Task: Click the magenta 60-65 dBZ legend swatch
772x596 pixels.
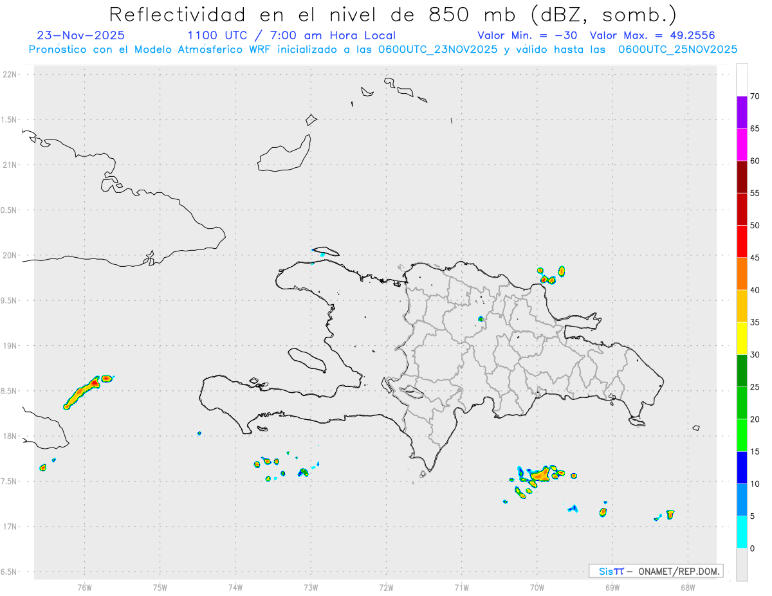Action: (742, 144)
